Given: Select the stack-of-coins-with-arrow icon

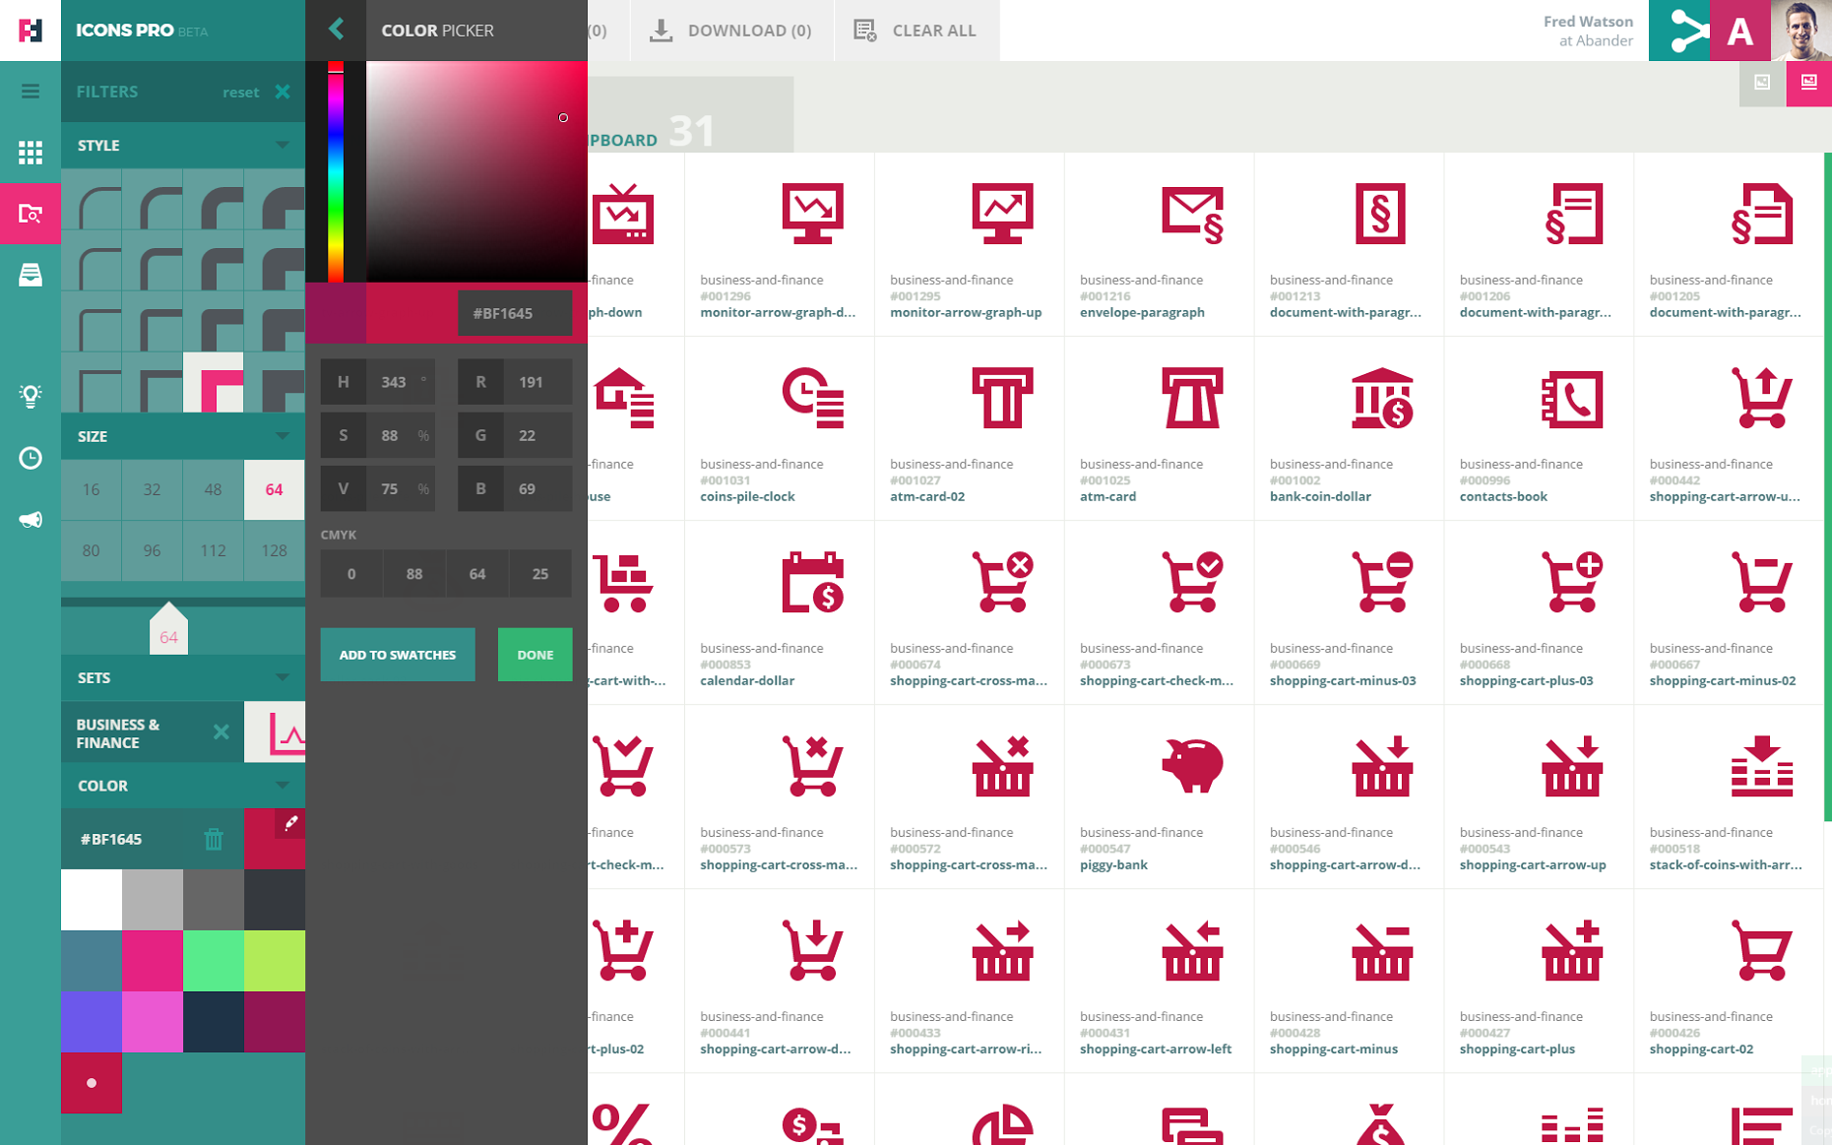Looking at the screenshot, I should (x=1762, y=766).
